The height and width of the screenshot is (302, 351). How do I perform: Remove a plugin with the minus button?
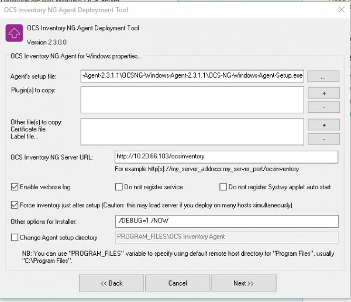pos(324,107)
